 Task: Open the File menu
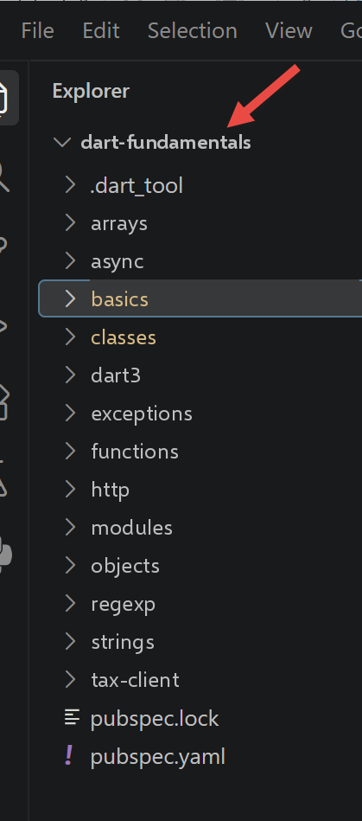tap(38, 31)
